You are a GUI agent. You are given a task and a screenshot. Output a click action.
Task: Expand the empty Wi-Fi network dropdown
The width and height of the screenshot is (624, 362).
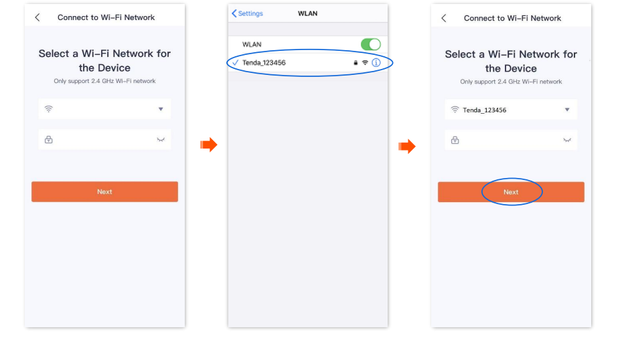click(161, 109)
